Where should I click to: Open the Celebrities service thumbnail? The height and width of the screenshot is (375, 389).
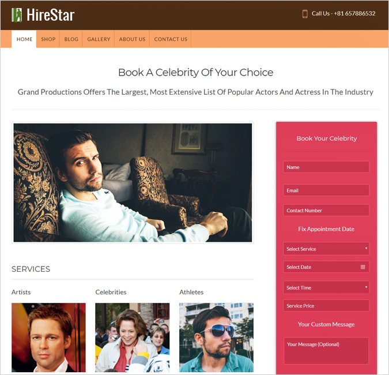pyautogui.click(x=133, y=337)
